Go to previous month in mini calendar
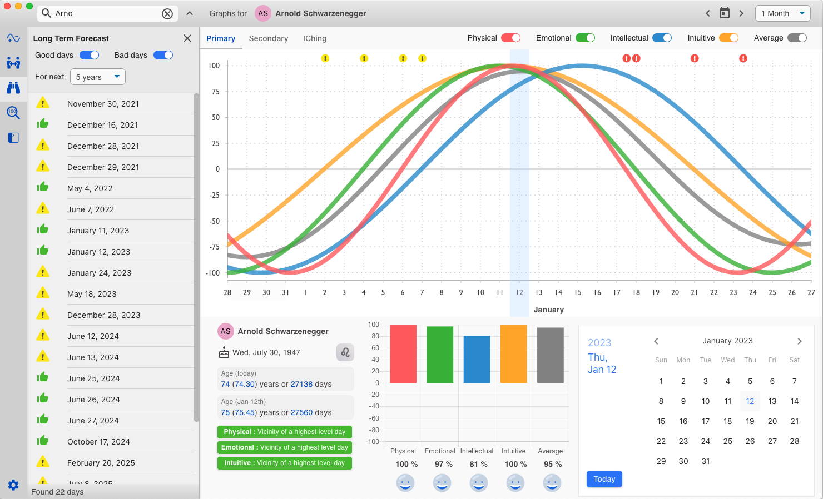 tap(656, 341)
